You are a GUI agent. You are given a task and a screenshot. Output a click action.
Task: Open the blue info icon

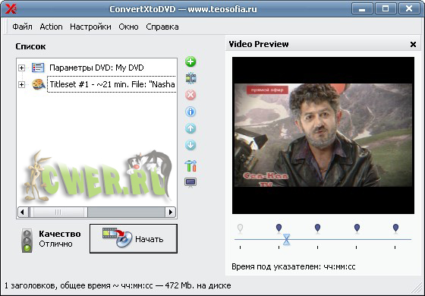[x=190, y=112]
